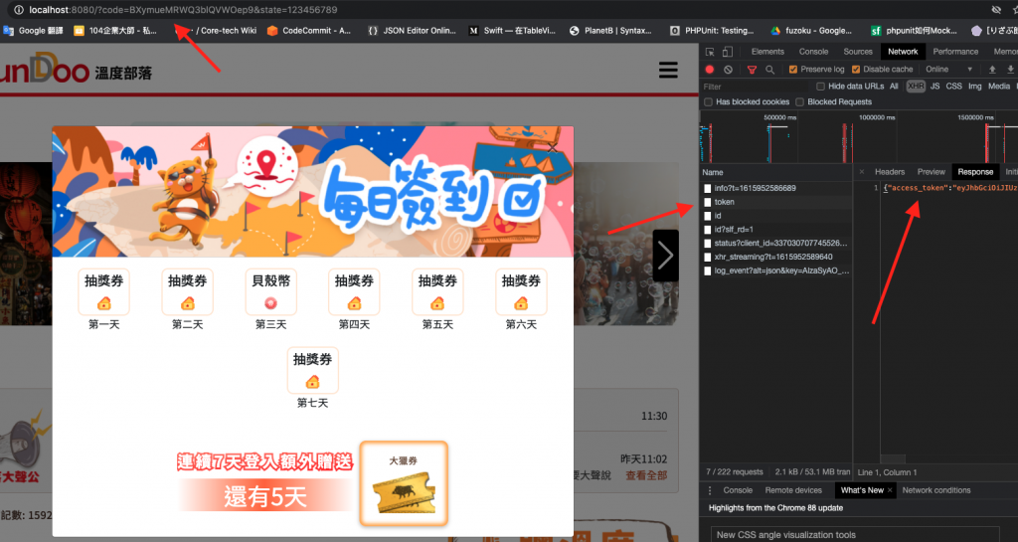Check Has blocked cookies checkbox
This screenshot has height=542, width=1018.
click(x=708, y=101)
